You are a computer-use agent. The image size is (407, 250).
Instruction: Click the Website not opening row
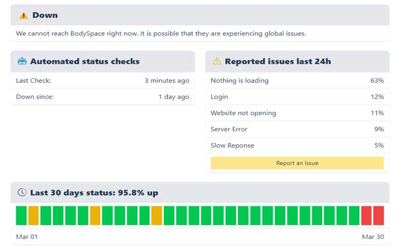coord(297,113)
